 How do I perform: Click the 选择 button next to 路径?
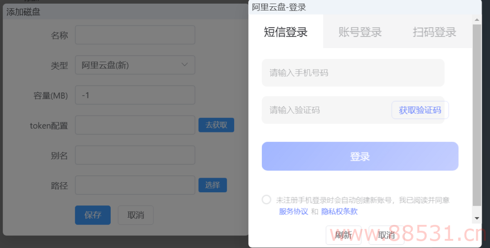(212, 185)
